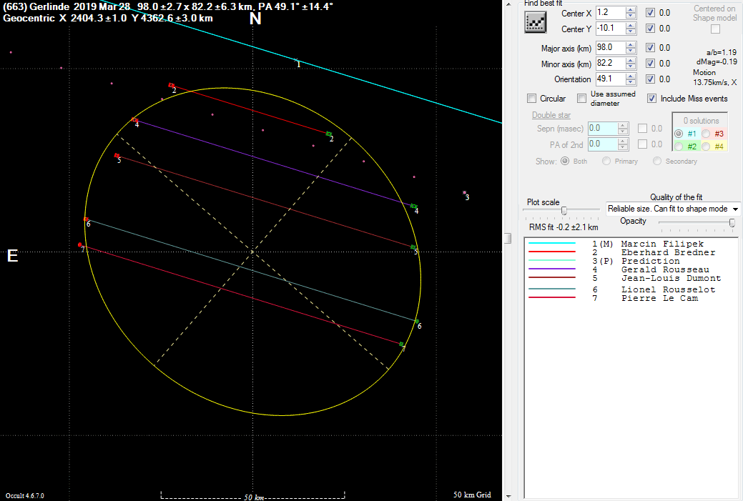Click the Find best fit graph icon
This screenshot has height=501, width=743.
pos(536,22)
